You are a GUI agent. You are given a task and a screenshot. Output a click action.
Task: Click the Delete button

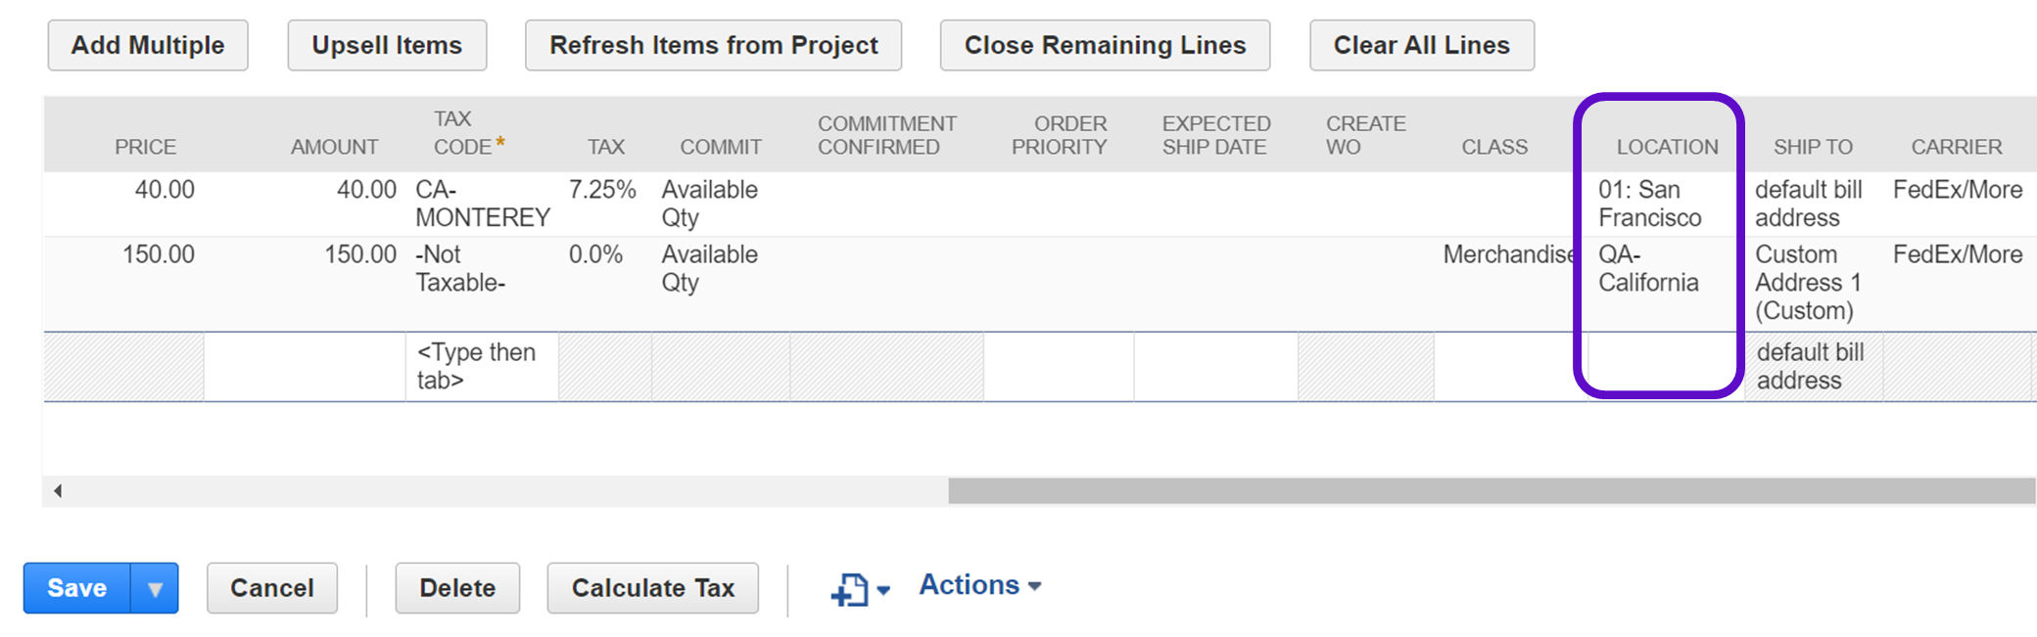tap(457, 589)
